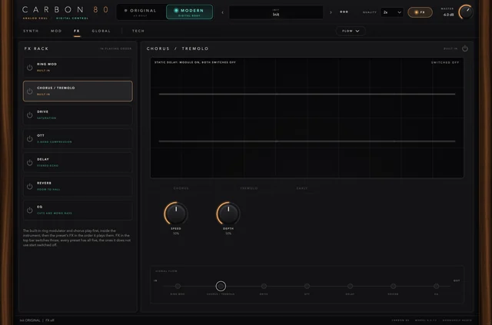Open the Mod tab
Screen dimensions: 492x325
tap(56, 31)
